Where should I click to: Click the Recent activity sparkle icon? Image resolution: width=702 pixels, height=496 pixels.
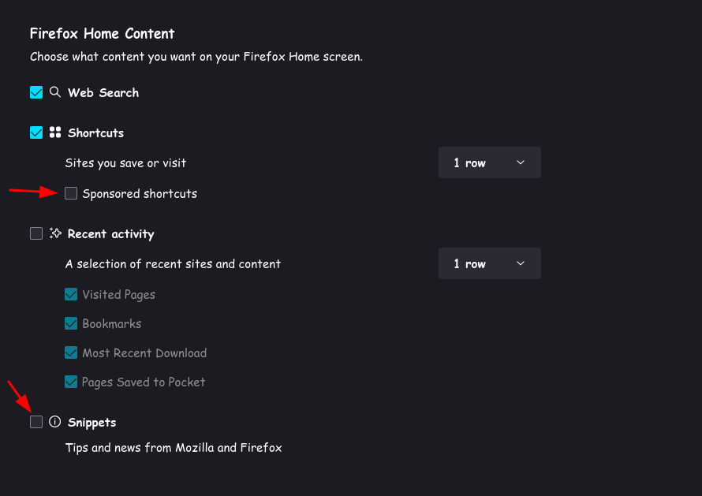tap(55, 233)
